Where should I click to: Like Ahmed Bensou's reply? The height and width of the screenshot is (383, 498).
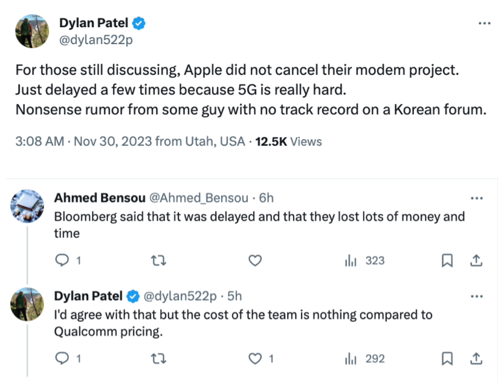[256, 260]
